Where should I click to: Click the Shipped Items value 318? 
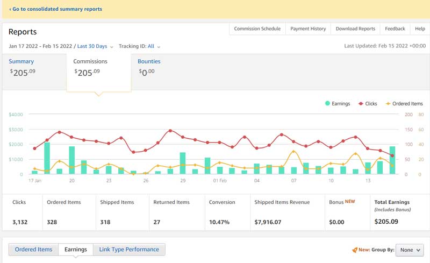point(105,222)
